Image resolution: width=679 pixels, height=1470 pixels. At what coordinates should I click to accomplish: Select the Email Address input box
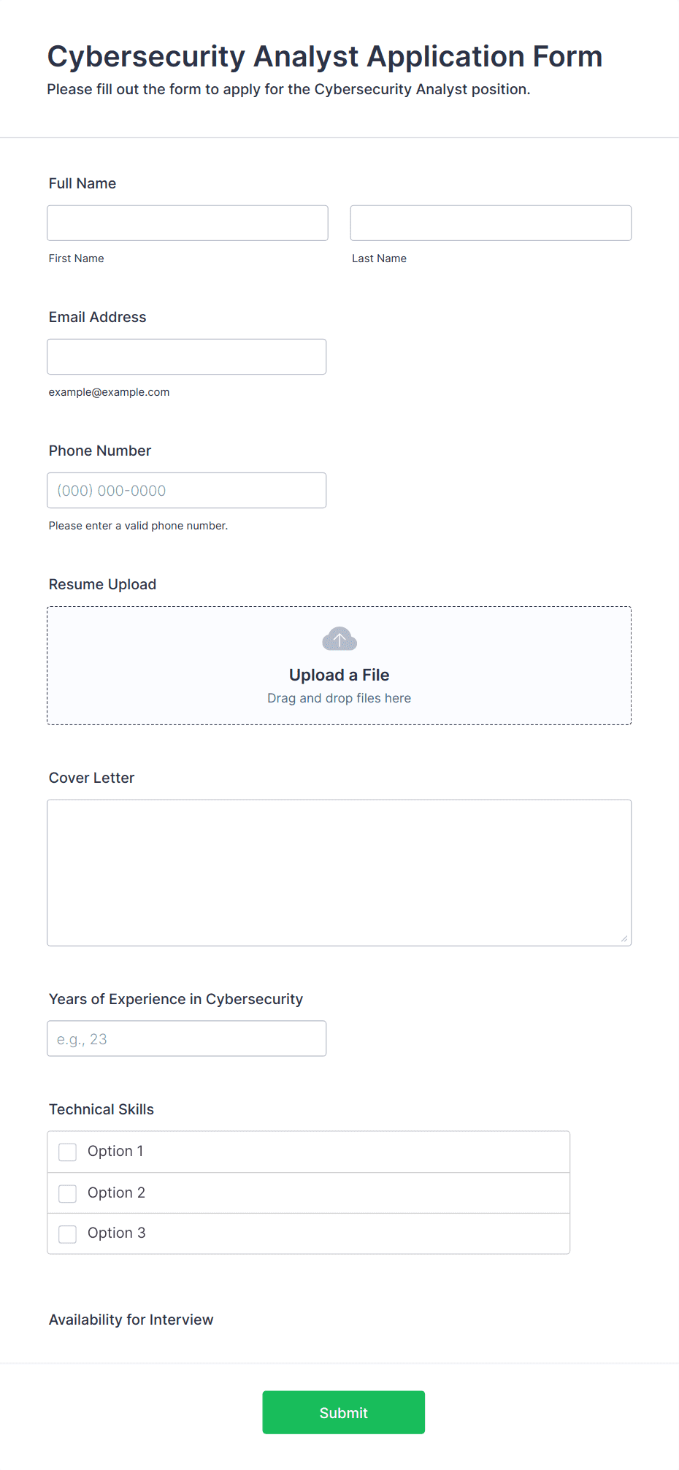187,356
